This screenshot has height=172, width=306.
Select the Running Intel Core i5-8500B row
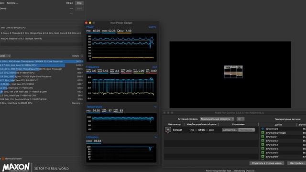(42, 103)
